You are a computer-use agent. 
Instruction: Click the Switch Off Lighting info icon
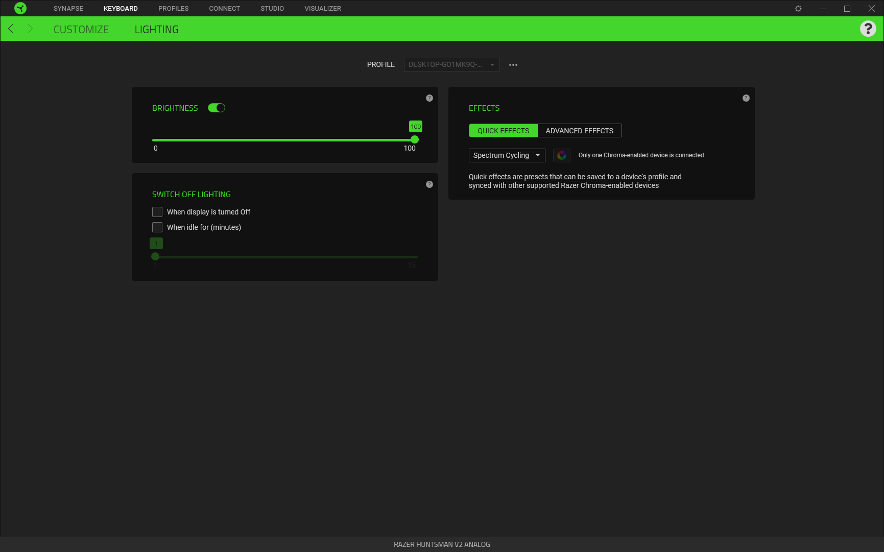(429, 184)
